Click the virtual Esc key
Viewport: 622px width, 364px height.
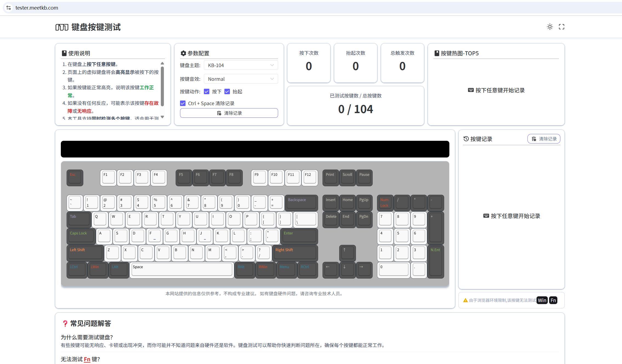pos(75,178)
